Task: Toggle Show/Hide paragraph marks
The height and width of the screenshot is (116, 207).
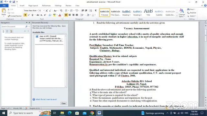Action: tap(96, 11)
